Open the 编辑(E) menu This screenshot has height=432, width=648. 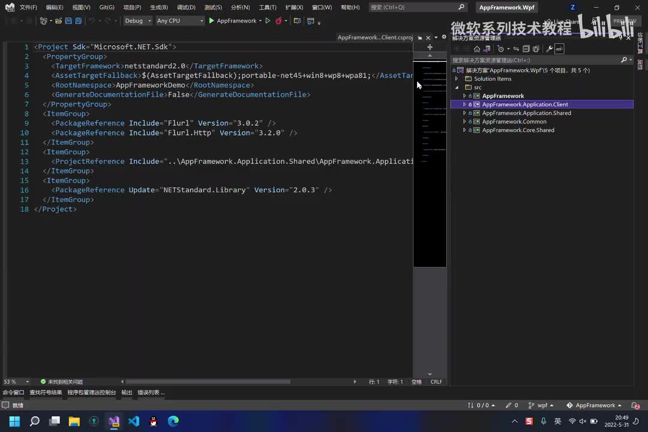point(55,7)
